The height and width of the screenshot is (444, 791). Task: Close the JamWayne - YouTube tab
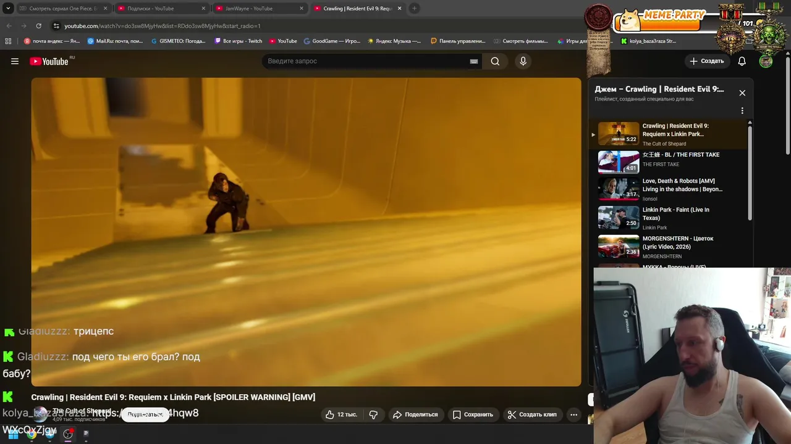302,9
